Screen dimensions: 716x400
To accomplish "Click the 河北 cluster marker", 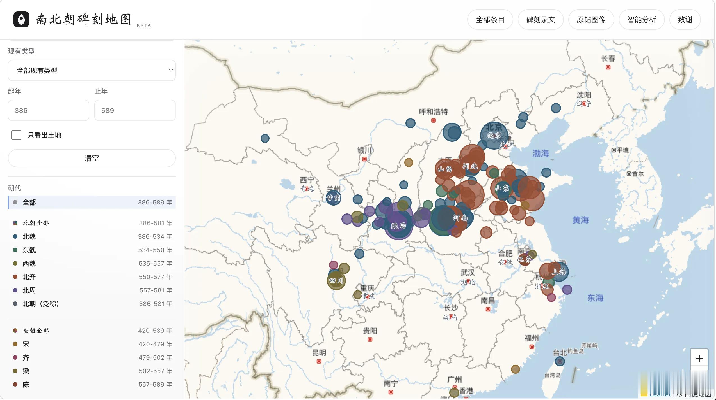I will click(x=470, y=166).
